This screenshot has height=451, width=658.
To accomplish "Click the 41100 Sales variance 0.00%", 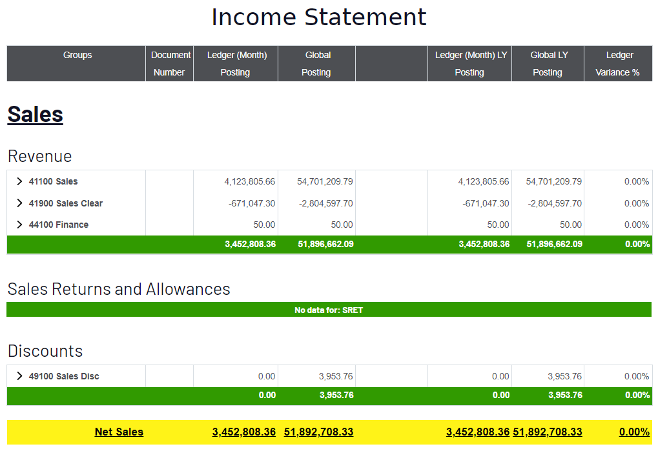I will 637,181.
